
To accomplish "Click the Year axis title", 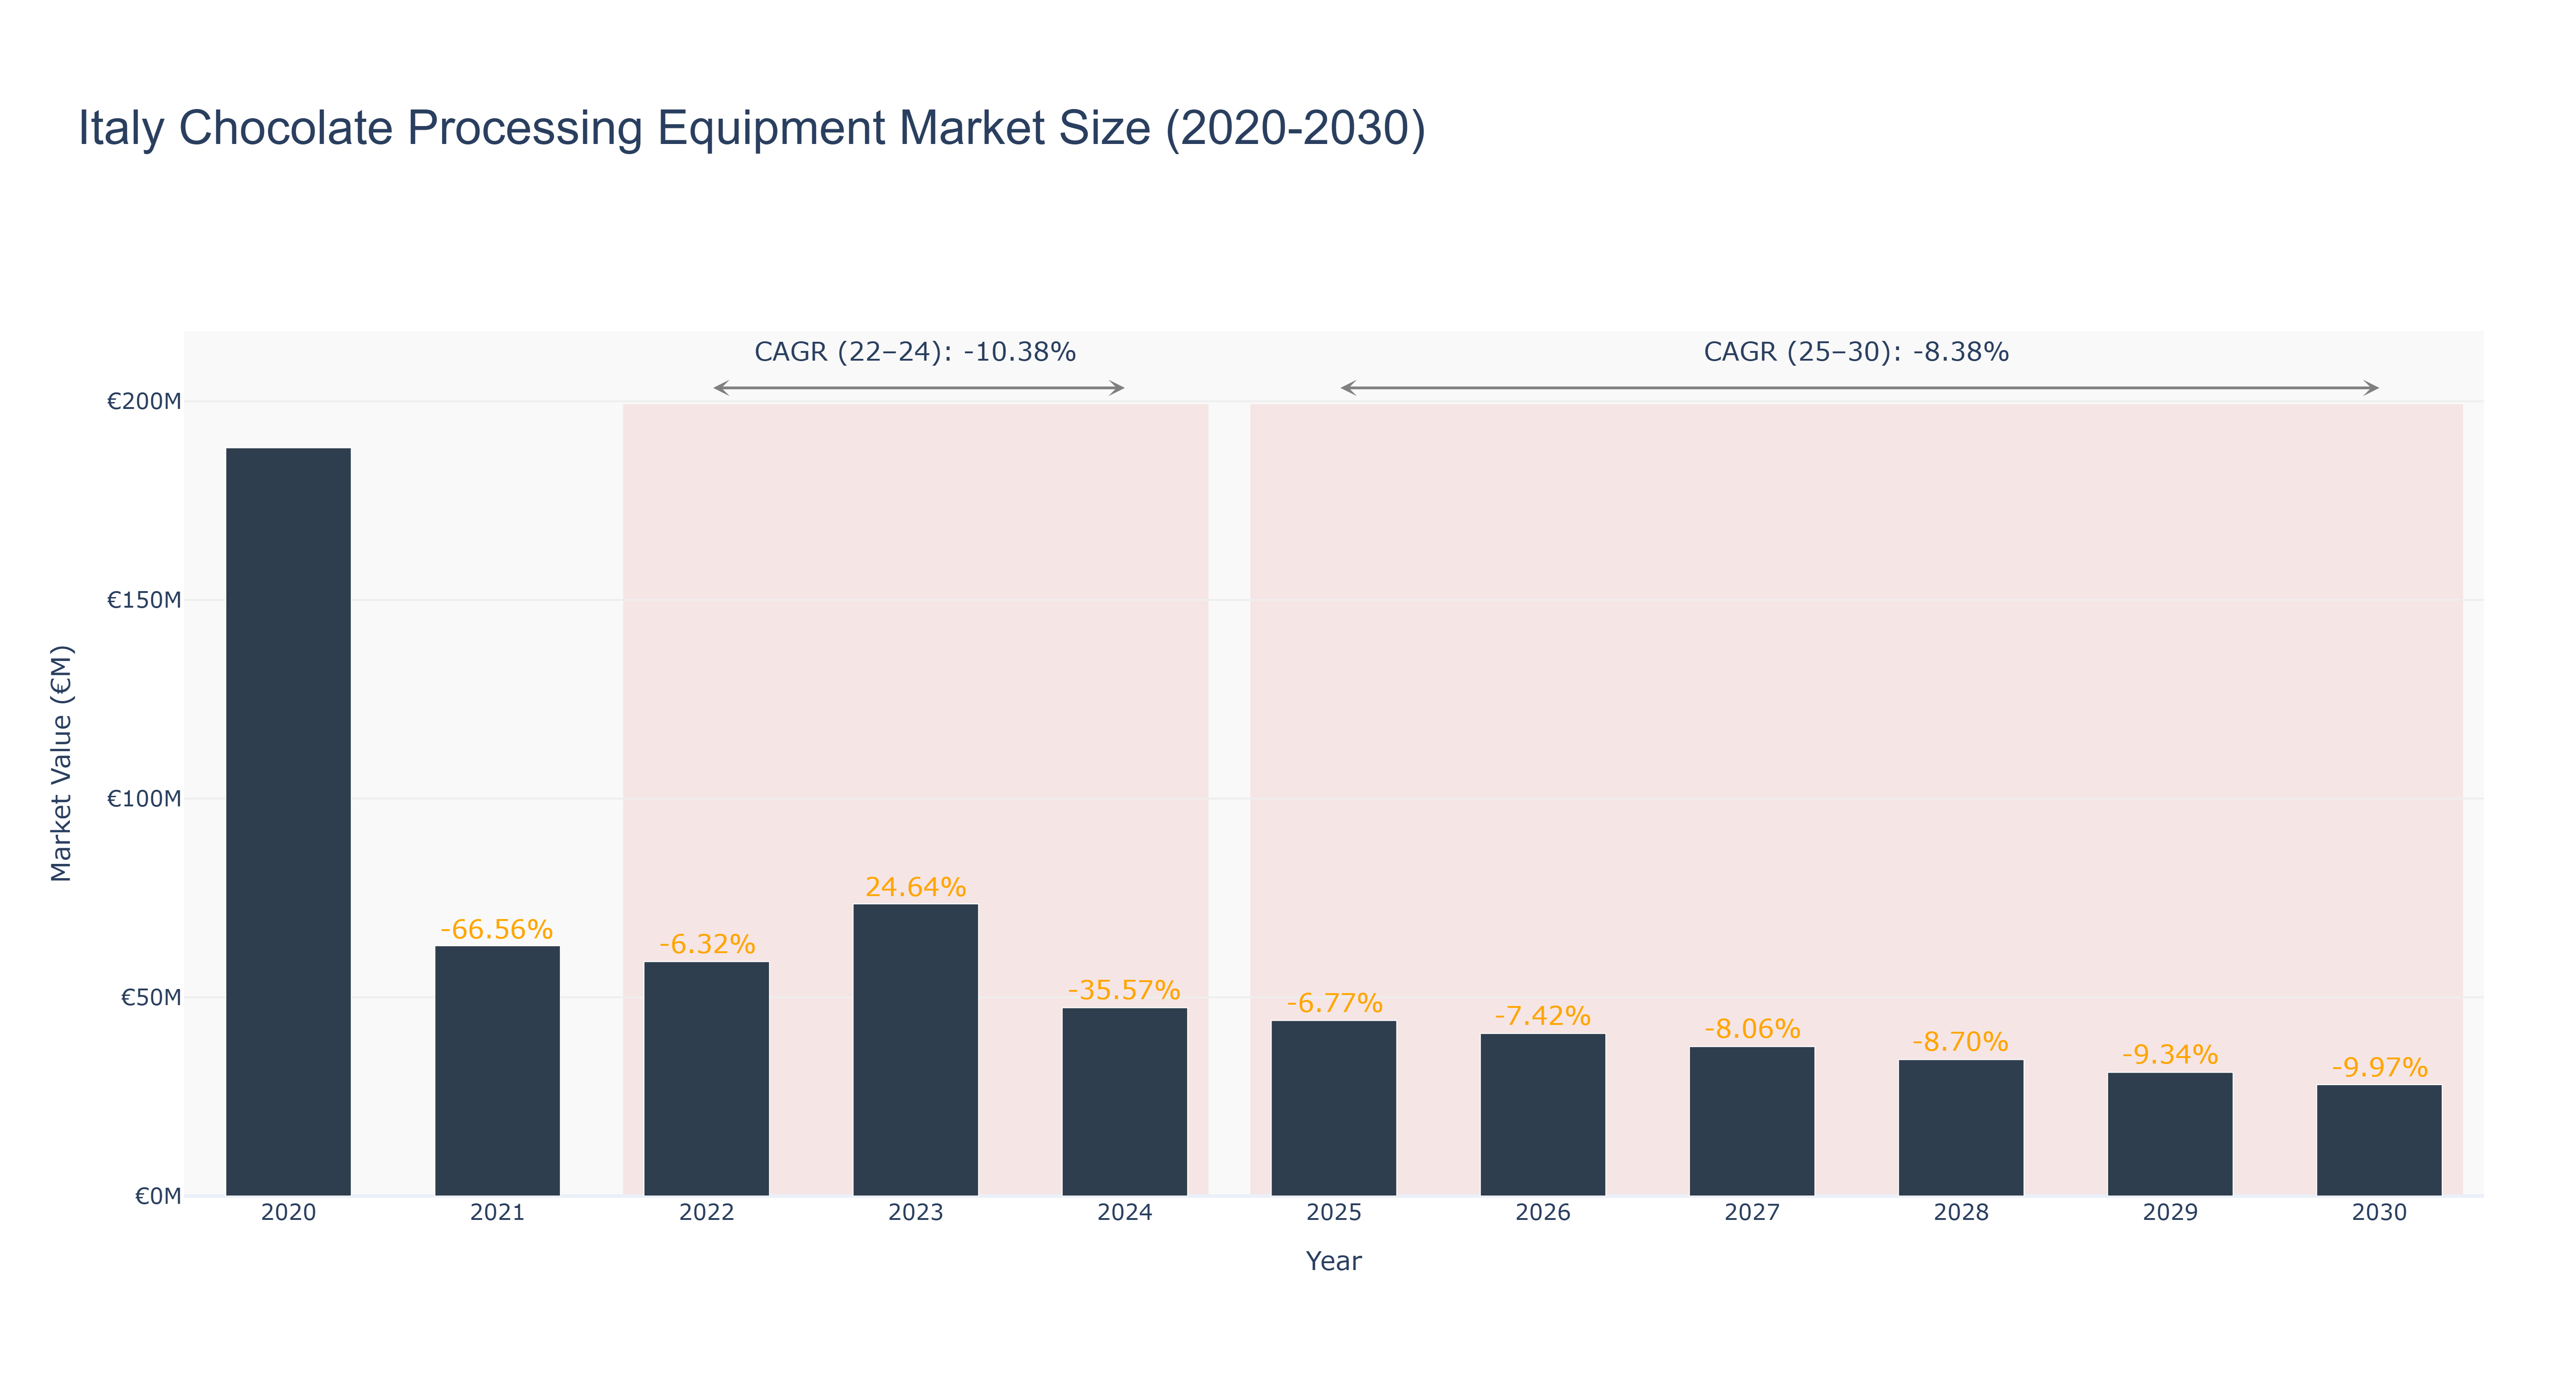I will 1333,1261.
